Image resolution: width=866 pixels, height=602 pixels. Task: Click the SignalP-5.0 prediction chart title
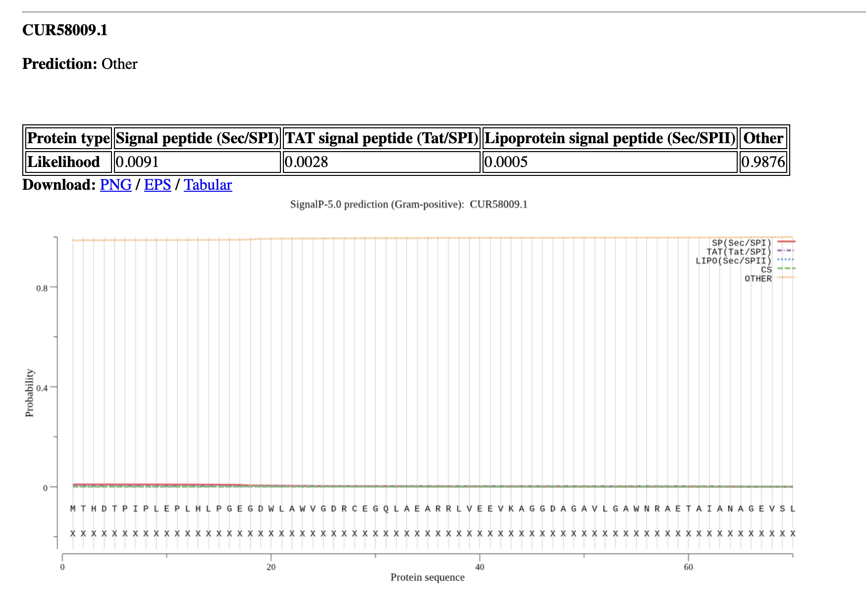pos(409,204)
